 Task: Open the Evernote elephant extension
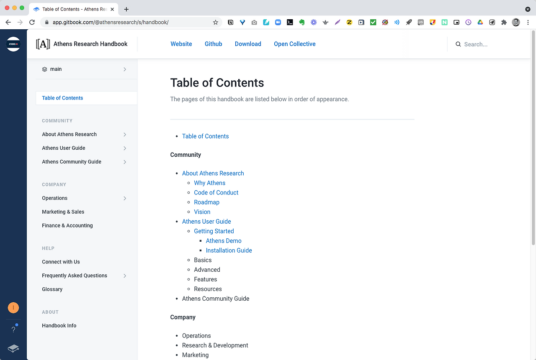pos(301,22)
